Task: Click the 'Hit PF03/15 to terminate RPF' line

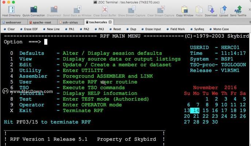Action: (47, 122)
